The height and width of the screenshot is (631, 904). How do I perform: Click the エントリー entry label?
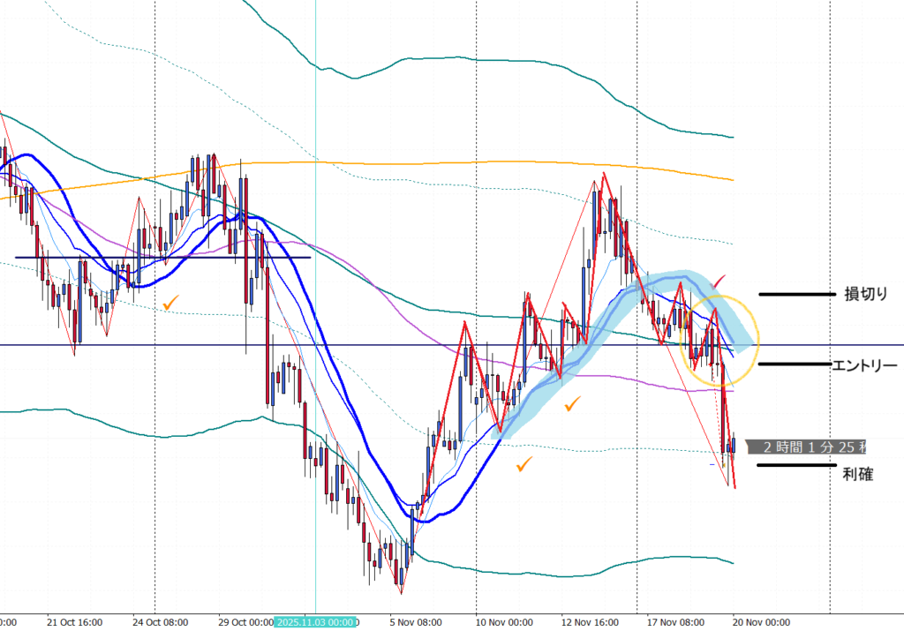tap(864, 364)
